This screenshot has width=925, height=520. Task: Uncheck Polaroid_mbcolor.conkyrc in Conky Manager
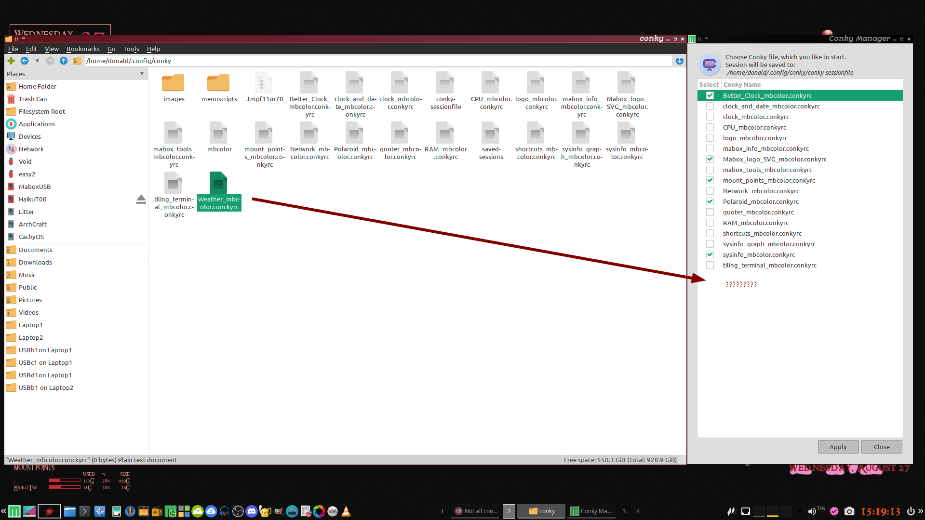click(710, 201)
